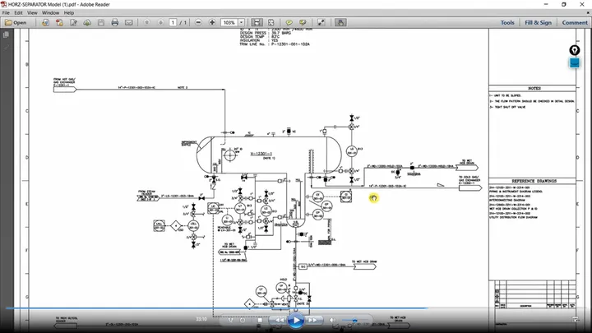Switch to read mode icon

[321, 23]
